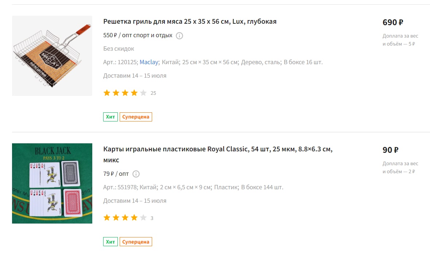The width and height of the screenshot is (430, 256).
Task: Open the 3 reviews count for cards
Action: tap(152, 218)
